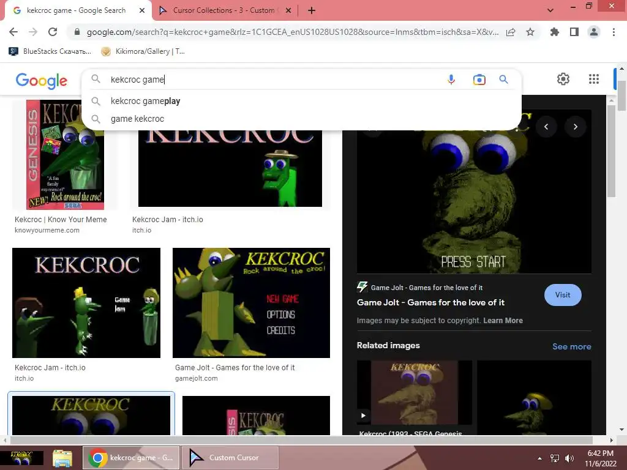The height and width of the screenshot is (470, 627).
Task: Toggle the Chrome side panel icon
Action: [574, 32]
